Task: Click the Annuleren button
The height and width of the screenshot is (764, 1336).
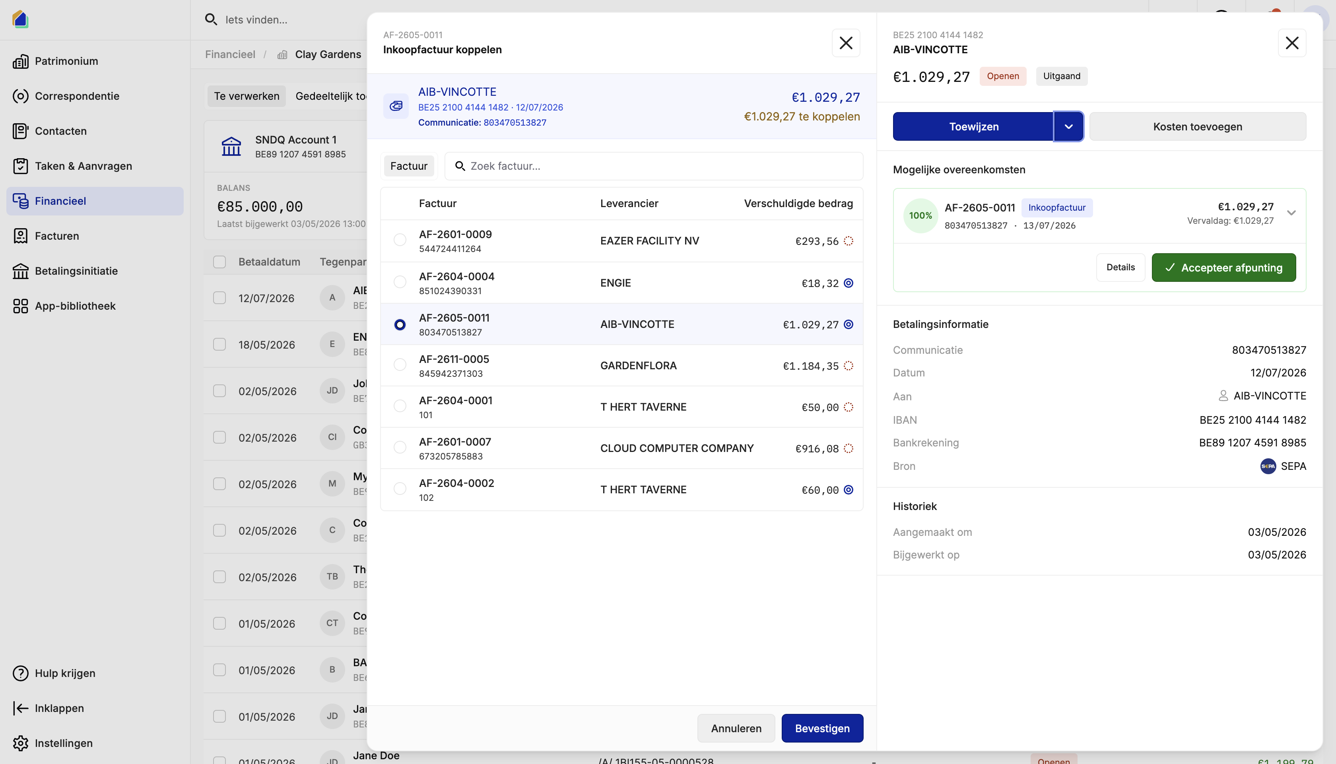Action: coord(736,728)
